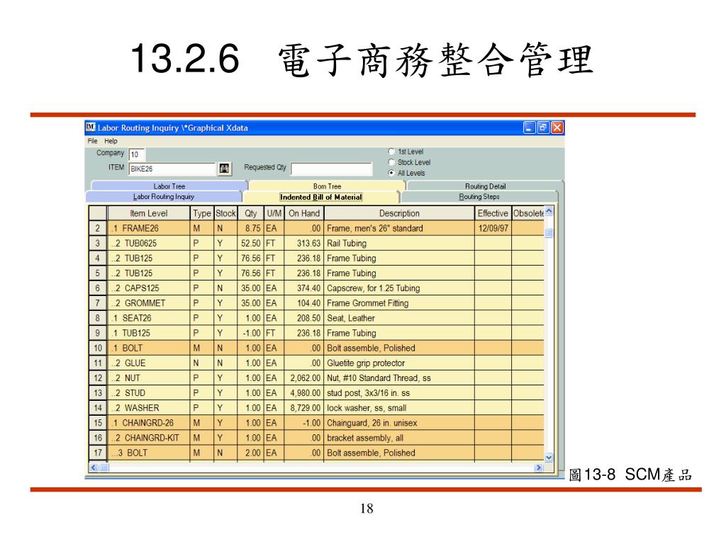Click the vertical scrollbar thumb
Screen dimensions: 726x544
click(549, 232)
